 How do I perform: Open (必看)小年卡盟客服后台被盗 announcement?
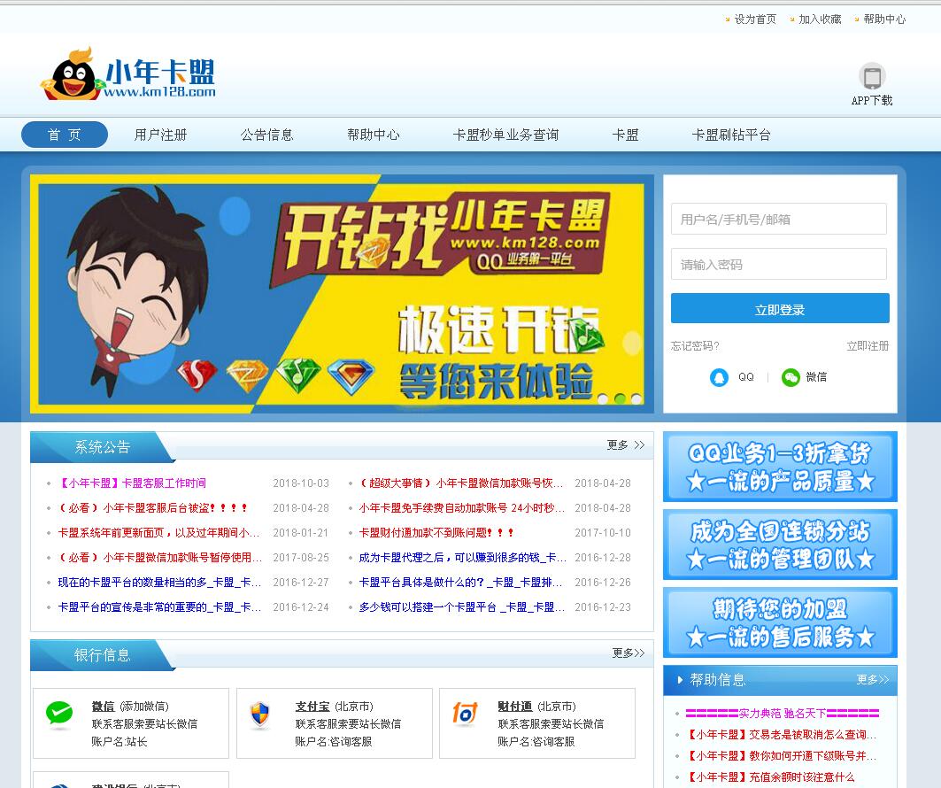click(x=153, y=507)
